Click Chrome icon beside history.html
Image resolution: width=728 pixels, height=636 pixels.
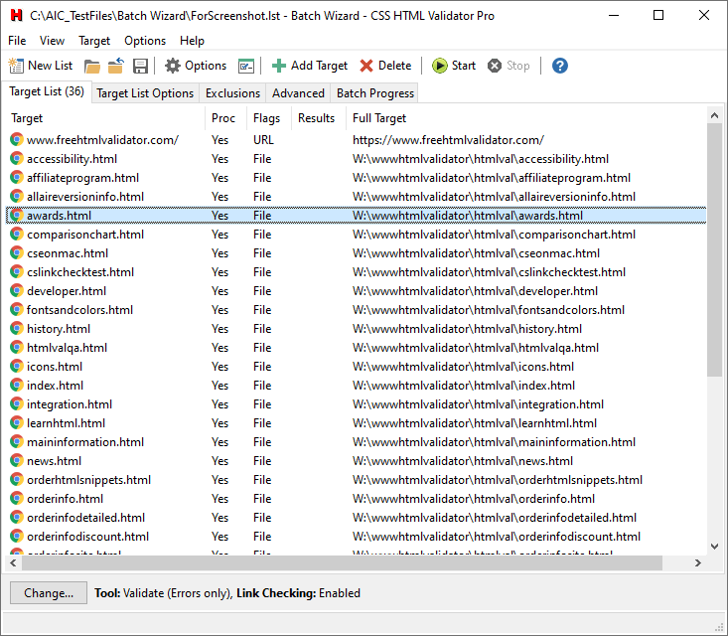pyautogui.click(x=16, y=329)
